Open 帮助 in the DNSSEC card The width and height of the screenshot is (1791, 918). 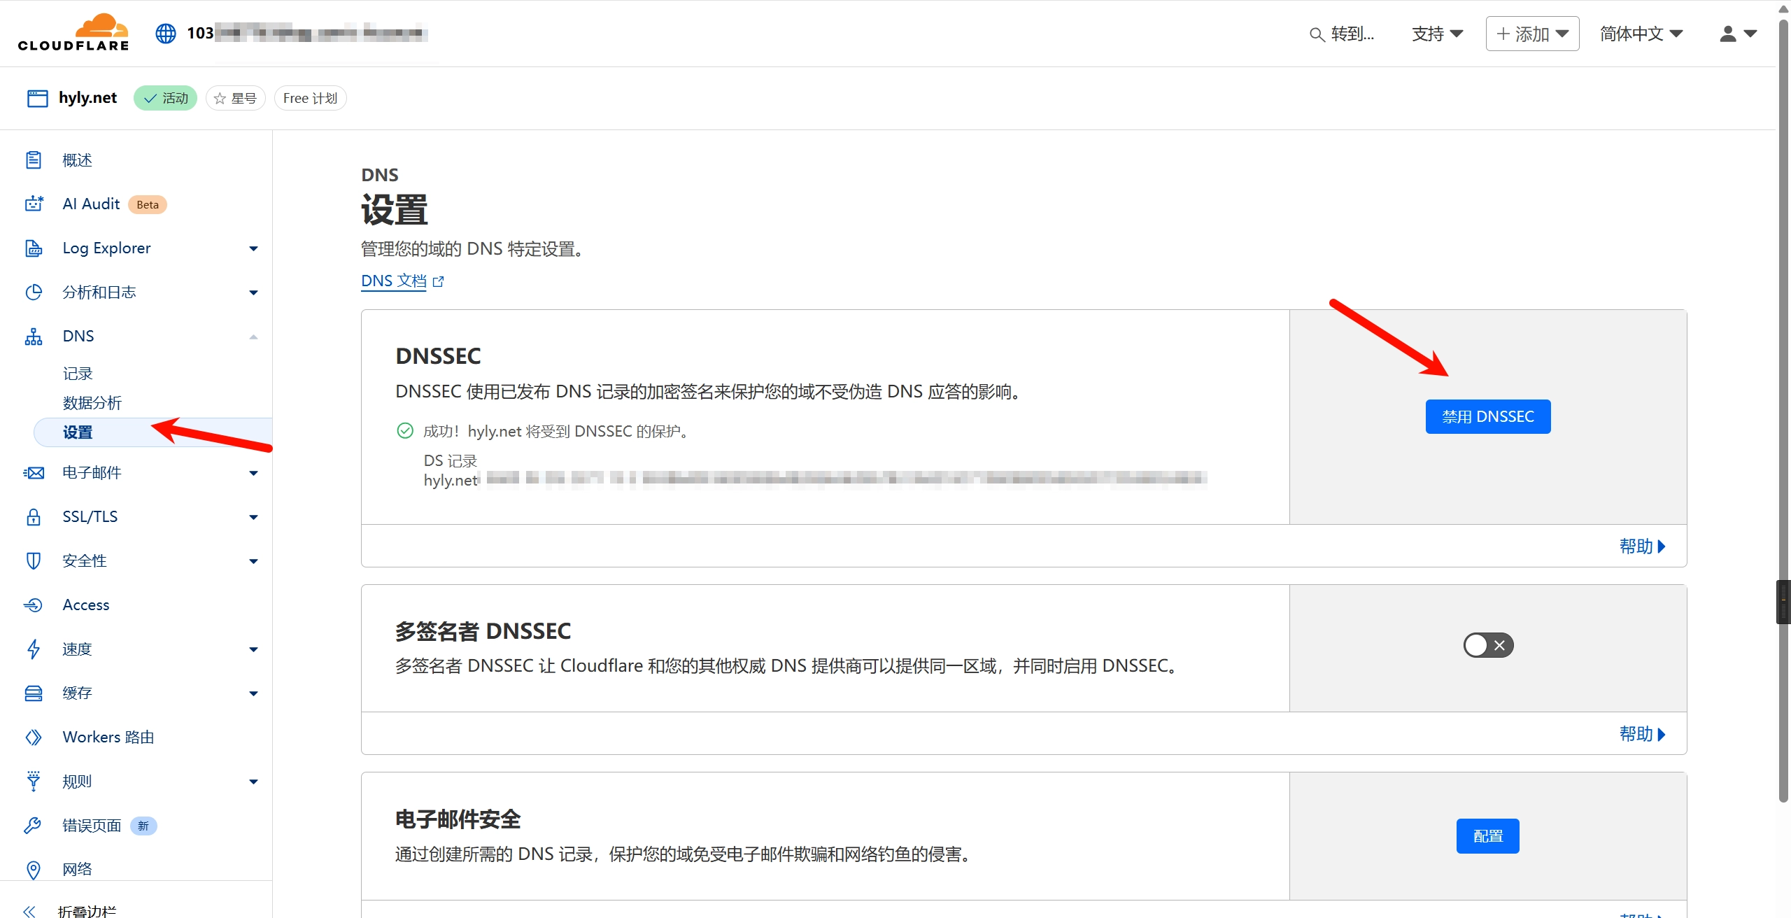click(x=1642, y=546)
